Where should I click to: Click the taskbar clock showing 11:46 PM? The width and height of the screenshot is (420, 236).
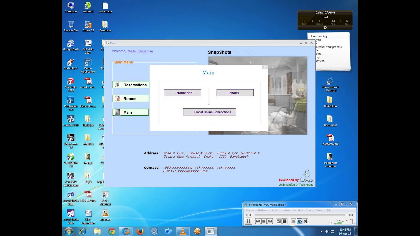click(x=345, y=231)
